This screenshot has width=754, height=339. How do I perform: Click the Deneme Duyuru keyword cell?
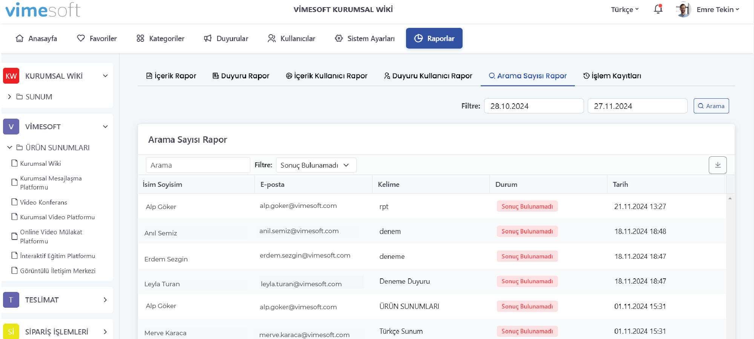point(405,281)
